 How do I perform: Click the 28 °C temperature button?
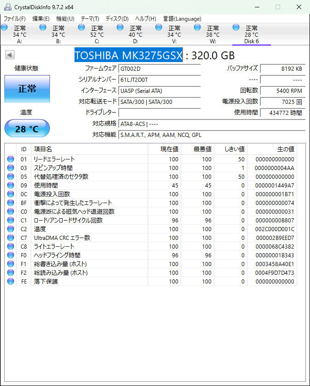tap(27, 128)
